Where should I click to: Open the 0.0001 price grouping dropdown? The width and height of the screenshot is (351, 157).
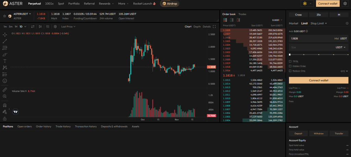tap(277, 20)
